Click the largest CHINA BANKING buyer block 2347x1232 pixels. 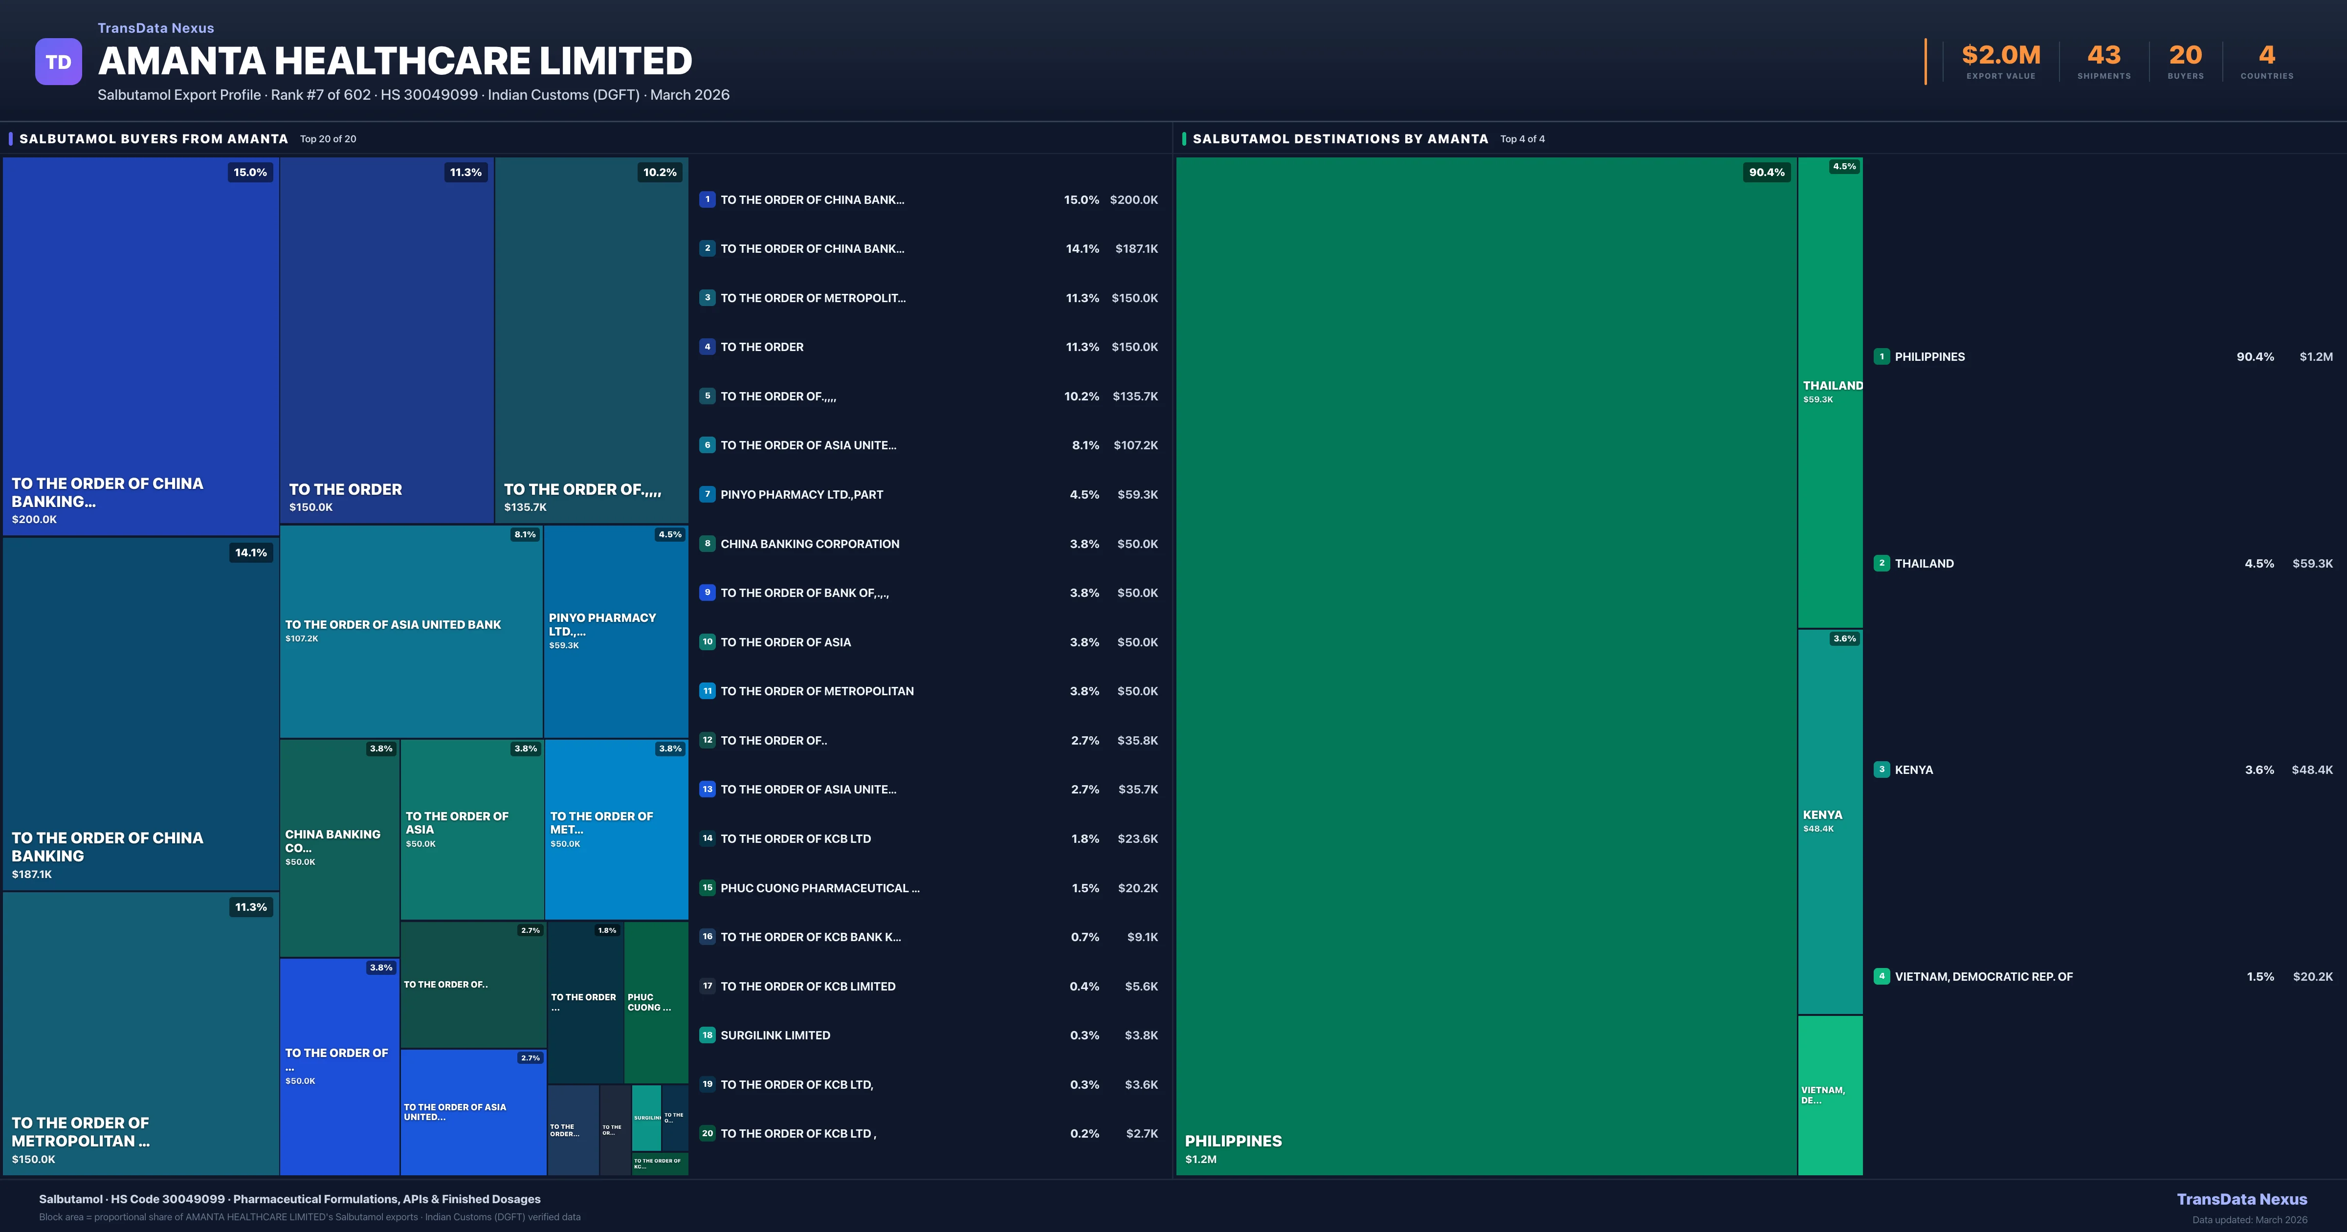pyautogui.click(x=141, y=346)
